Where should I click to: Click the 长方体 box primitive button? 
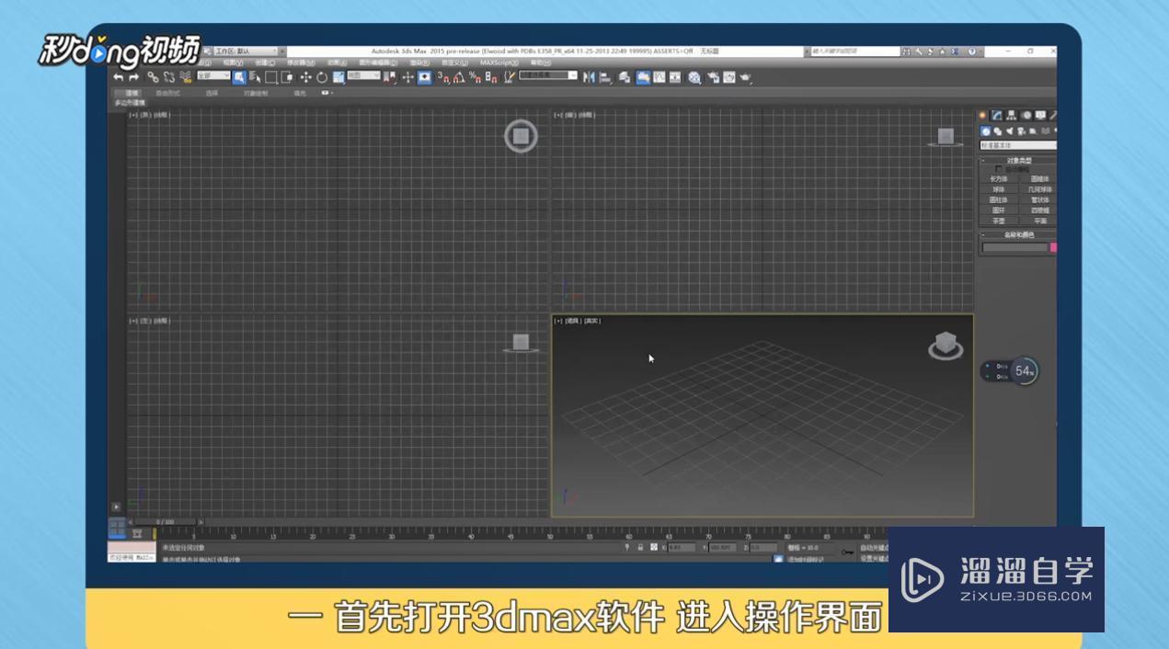pyautogui.click(x=999, y=179)
